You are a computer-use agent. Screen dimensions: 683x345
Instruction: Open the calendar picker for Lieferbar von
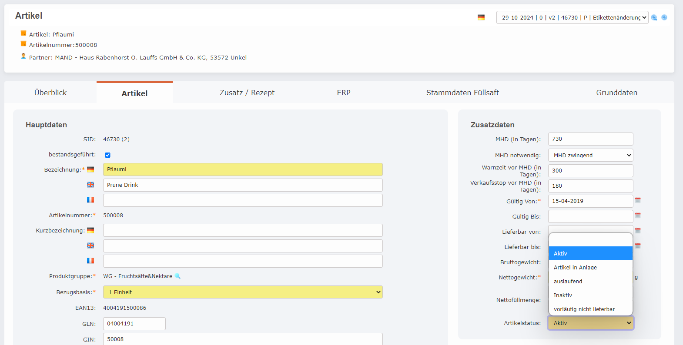tap(638, 230)
